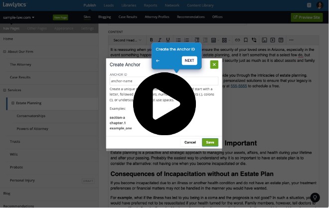This screenshot has width=329, height=208.
Task: Collapse the About Our Firm section
Action: [4, 52]
